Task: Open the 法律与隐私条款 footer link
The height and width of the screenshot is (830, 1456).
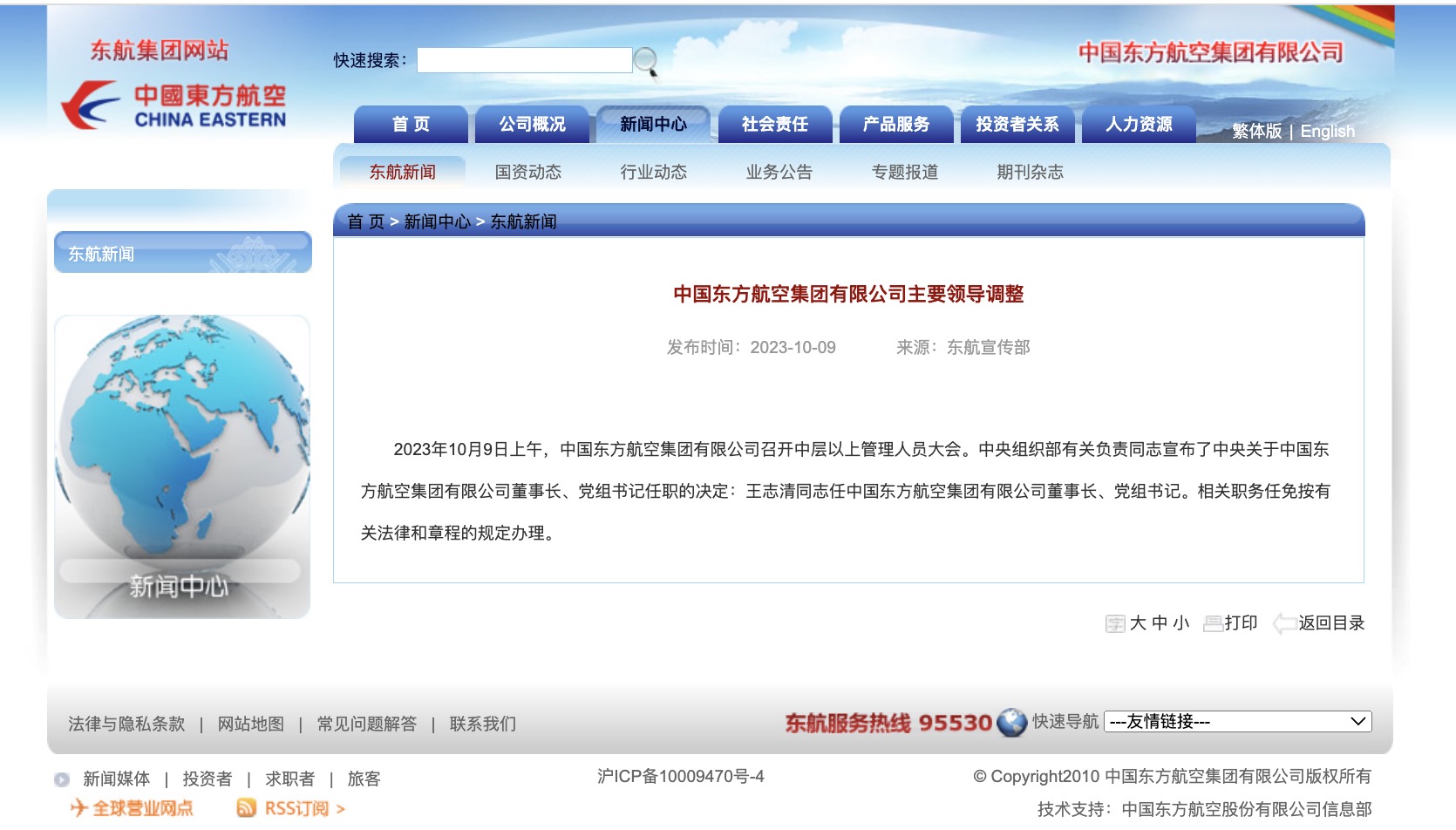Action: click(126, 724)
